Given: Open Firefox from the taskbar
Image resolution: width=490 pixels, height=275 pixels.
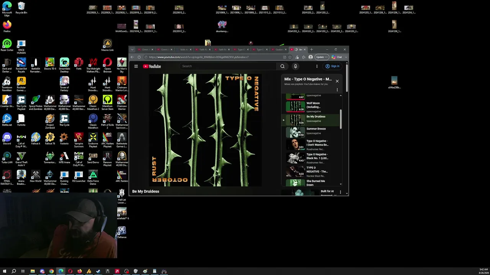Looking at the screenshot, I should [x=80, y=271].
